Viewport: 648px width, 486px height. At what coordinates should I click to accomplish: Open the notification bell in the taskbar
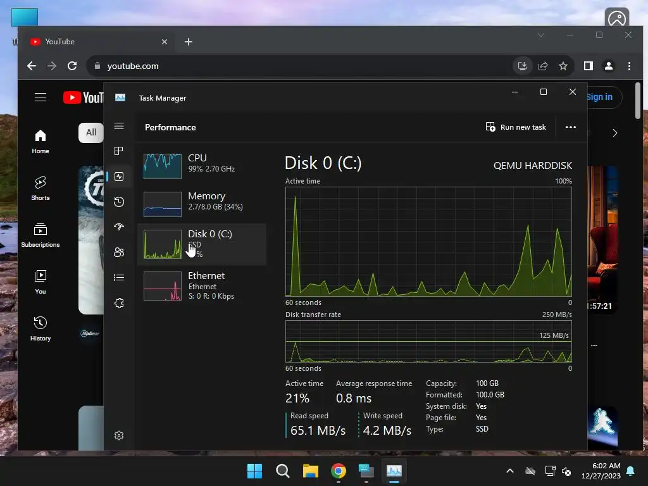(x=631, y=471)
